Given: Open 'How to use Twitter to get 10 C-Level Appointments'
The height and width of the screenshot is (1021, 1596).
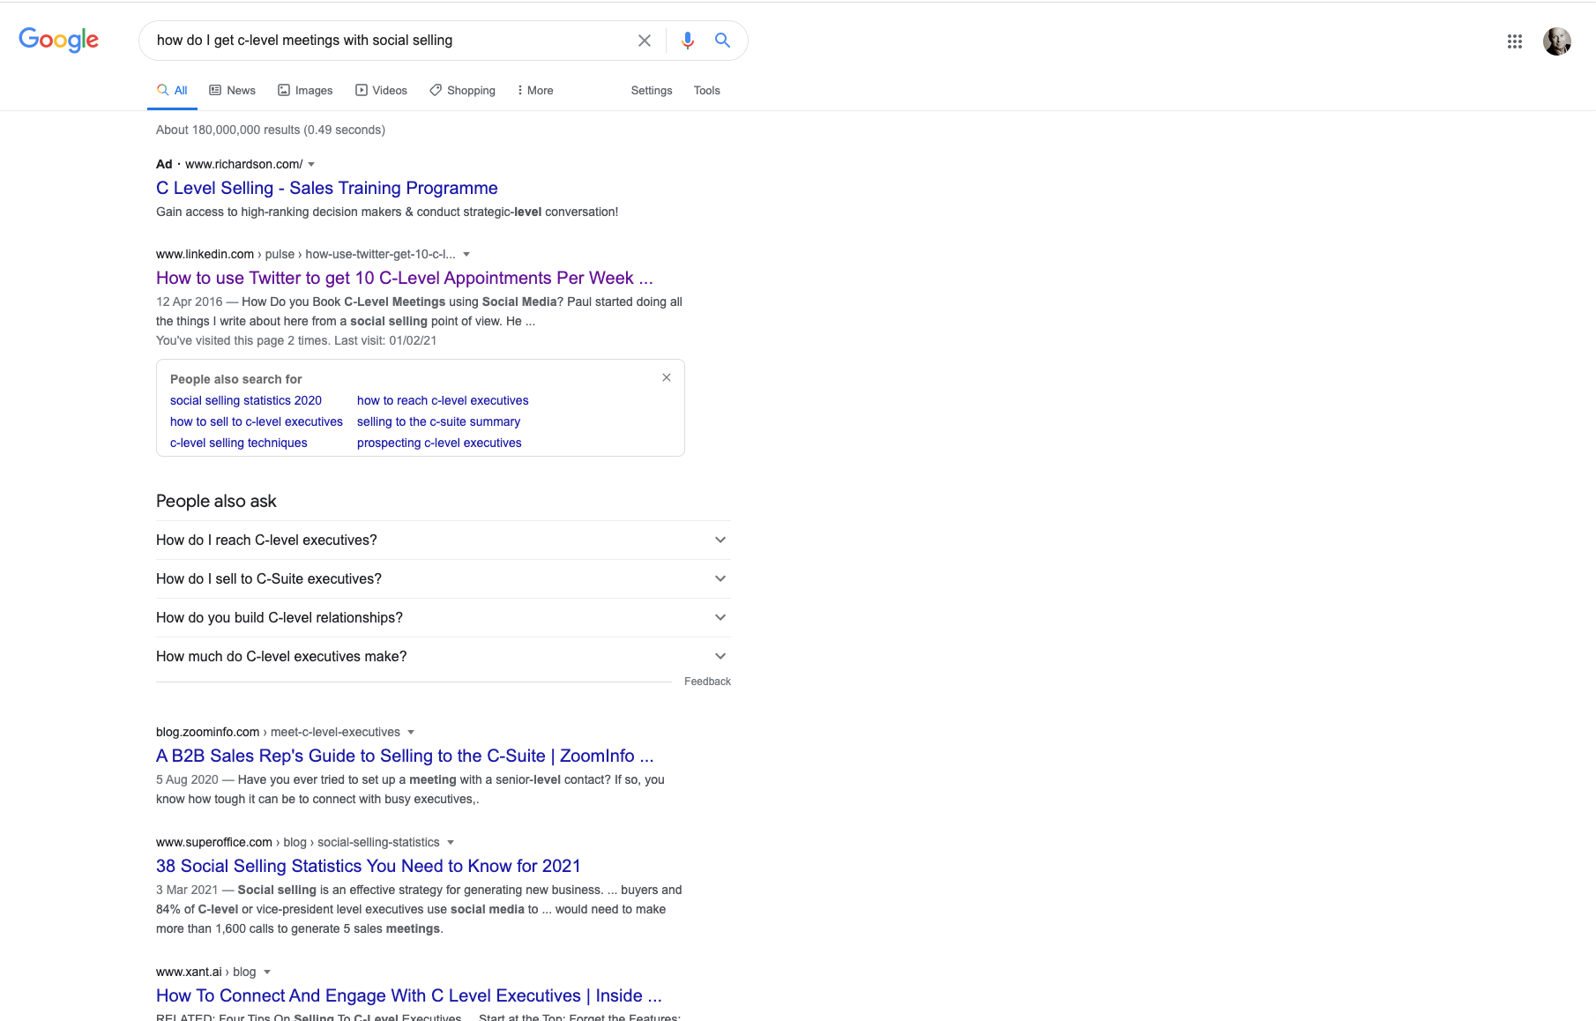Looking at the screenshot, I should click(405, 278).
